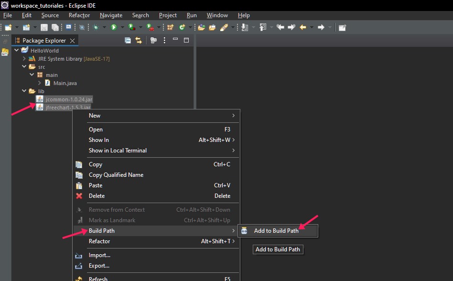Expand the JRE System Library node
Image resolution: width=453 pixels, height=281 pixels.
coord(24,59)
